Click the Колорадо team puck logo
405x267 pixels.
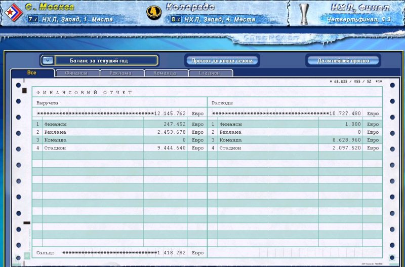click(x=154, y=12)
